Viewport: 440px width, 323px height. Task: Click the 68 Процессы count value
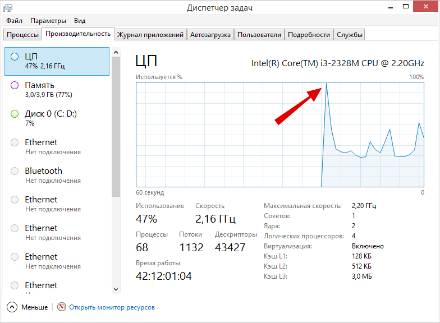[142, 248]
